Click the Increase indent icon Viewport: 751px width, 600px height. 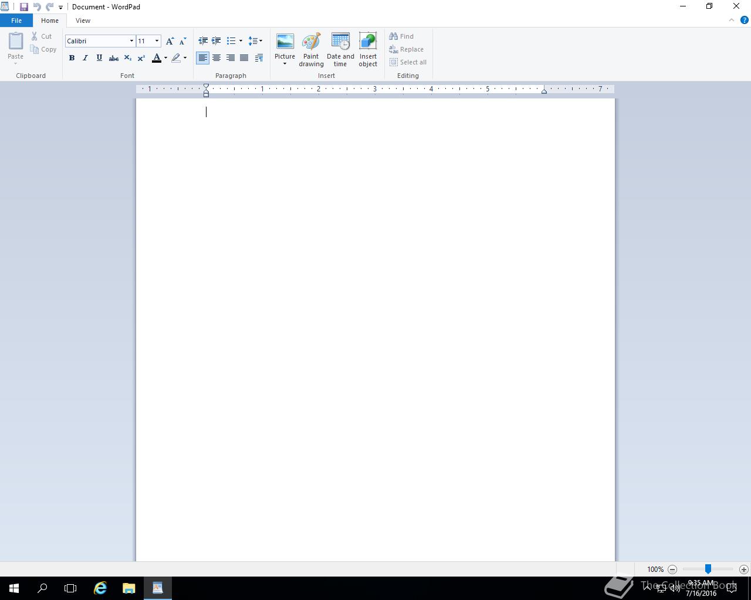click(x=216, y=41)
